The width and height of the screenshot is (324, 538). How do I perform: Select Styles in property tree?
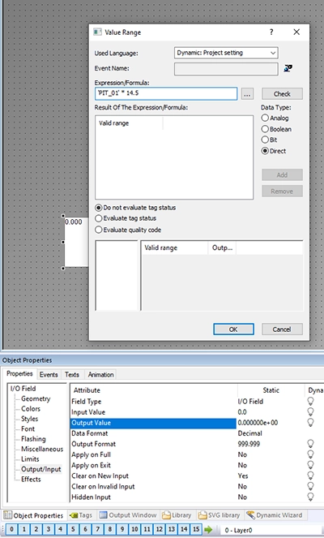click(x=29, y=419)
